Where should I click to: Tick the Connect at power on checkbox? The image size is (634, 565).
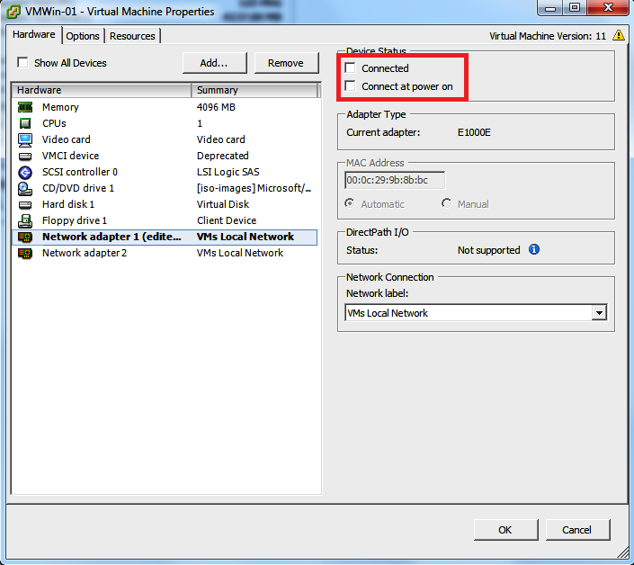(351, 86)
